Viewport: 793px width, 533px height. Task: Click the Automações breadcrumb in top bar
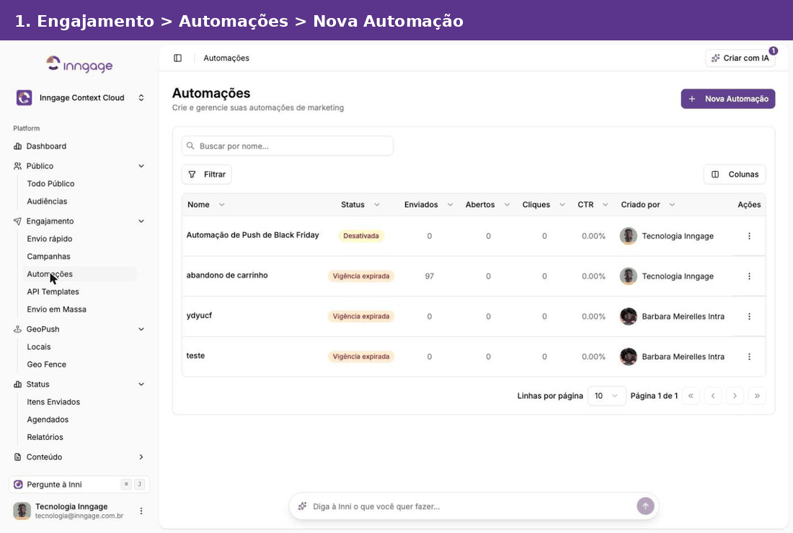coord(226,58)
